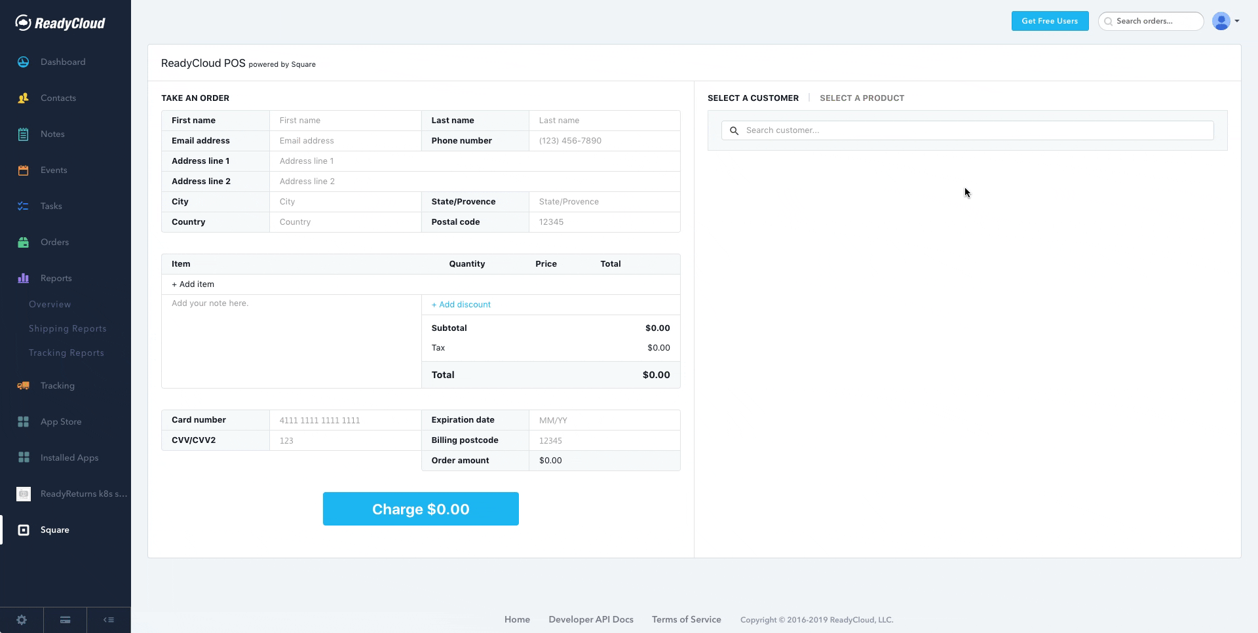Click the Charge $0.00 button
Image resolution: width=1258 pixels, height=633 pixels.
(420, 508)
